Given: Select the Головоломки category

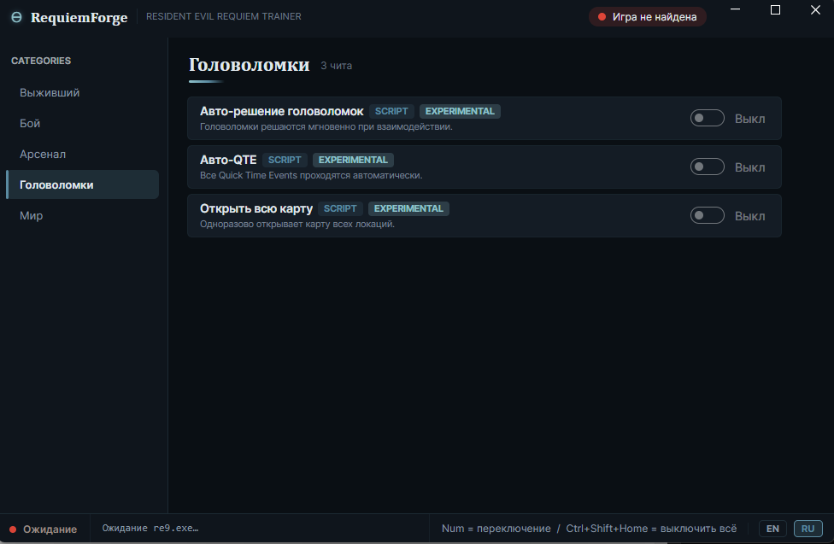Looking at the screenshot, I should tap(82, 184).
